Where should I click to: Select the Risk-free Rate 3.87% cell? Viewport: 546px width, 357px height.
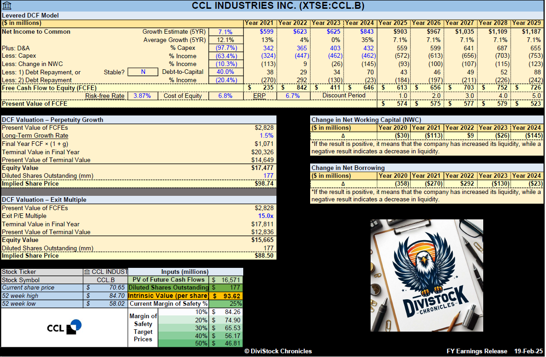click(142, 96)
